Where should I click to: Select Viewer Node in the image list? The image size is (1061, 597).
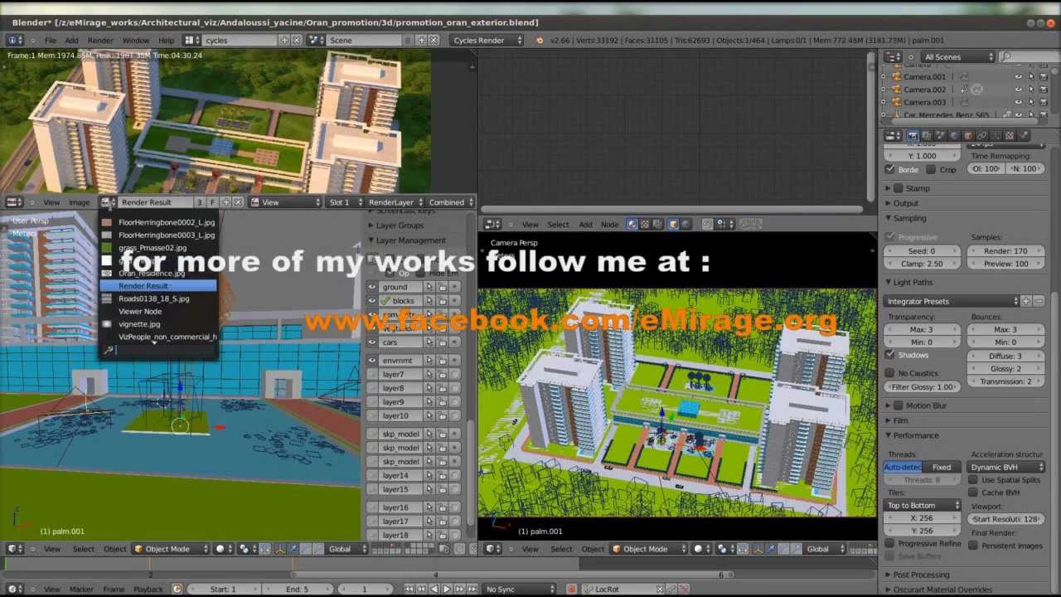pyautogui.click(x=157, y=311)
